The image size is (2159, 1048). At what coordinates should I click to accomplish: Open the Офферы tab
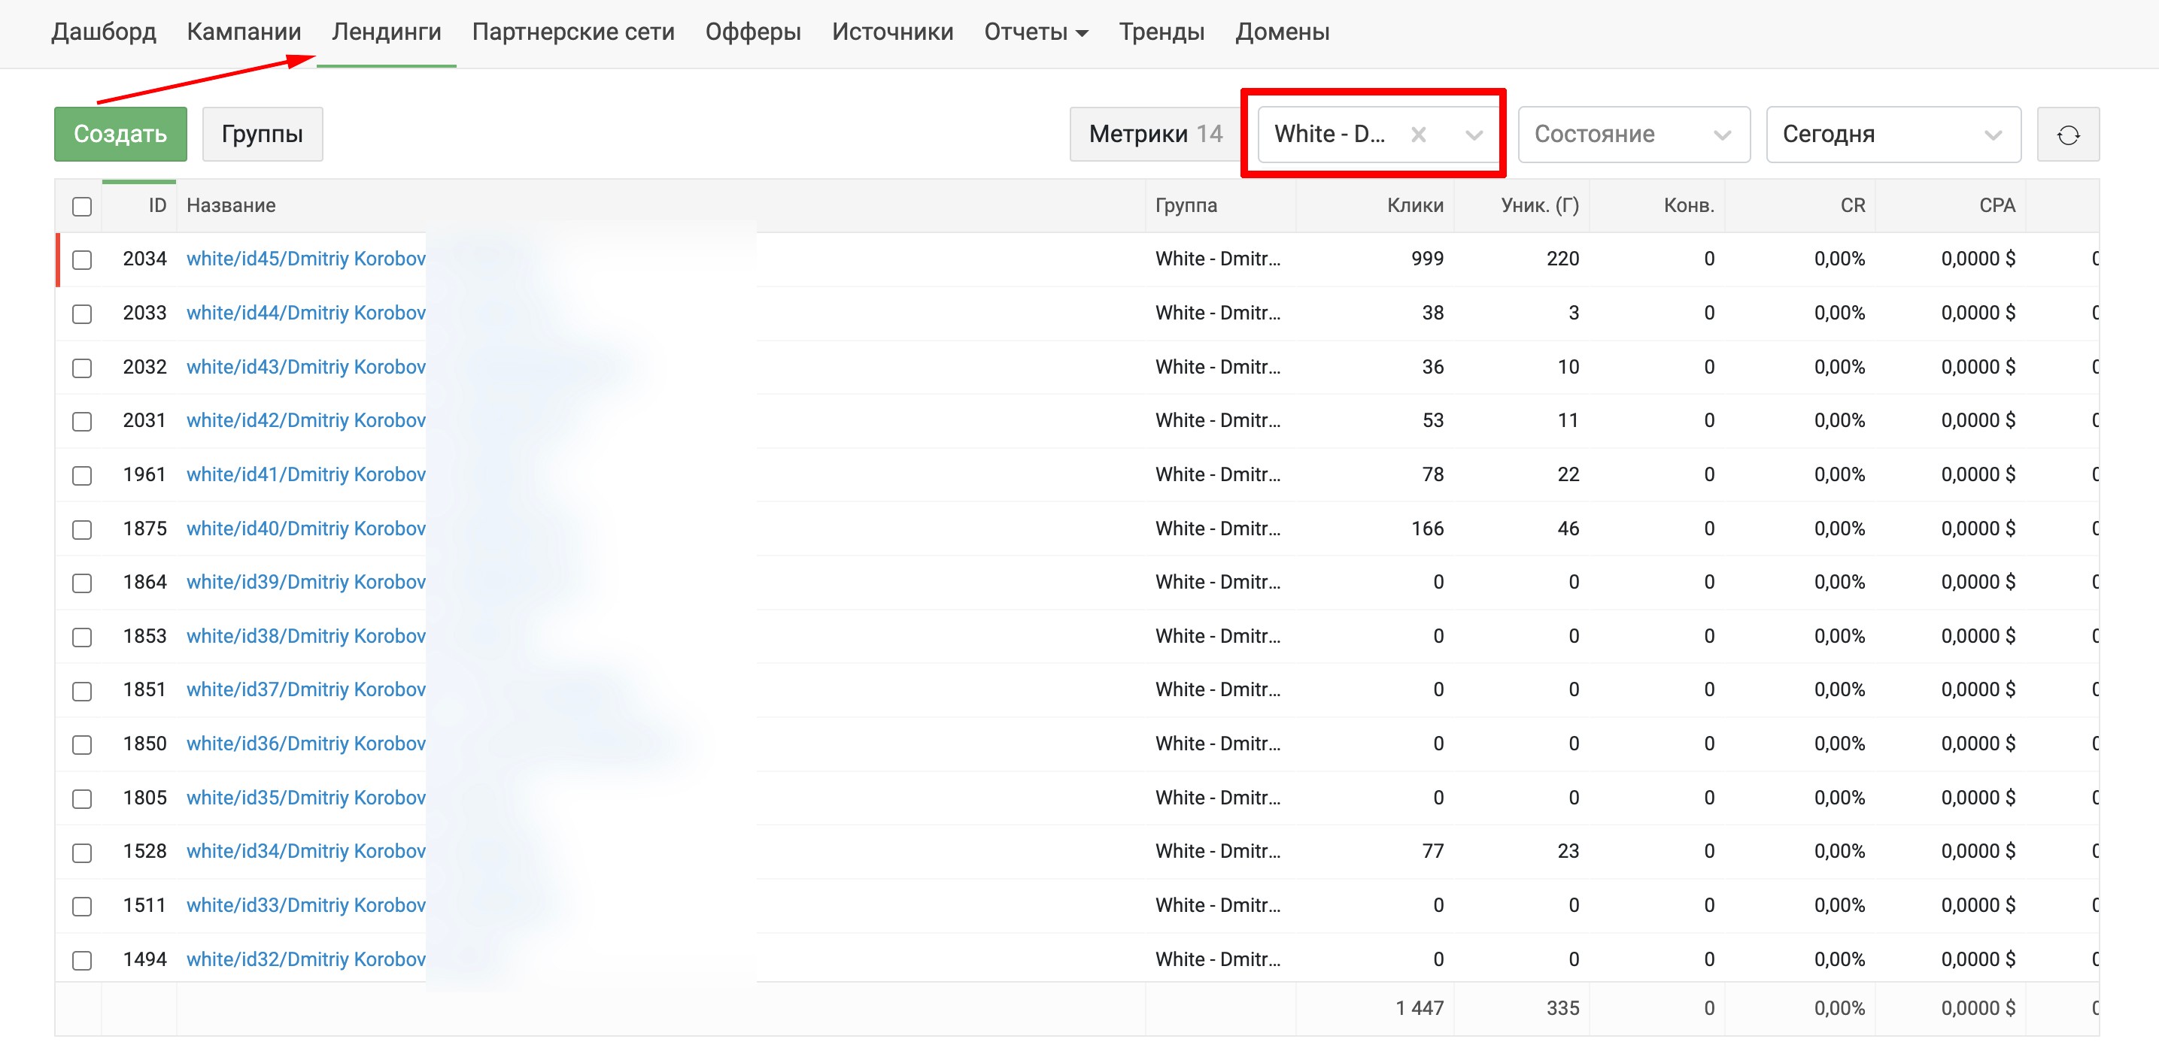(x=754, y=32)
